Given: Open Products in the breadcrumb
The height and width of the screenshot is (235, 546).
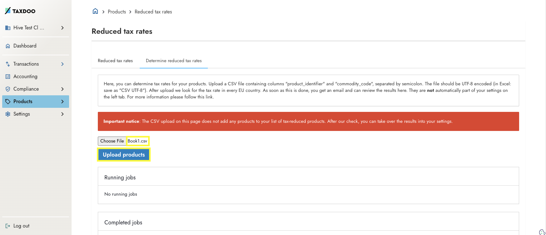Looking at the screenshot, I should coord(117,12).
